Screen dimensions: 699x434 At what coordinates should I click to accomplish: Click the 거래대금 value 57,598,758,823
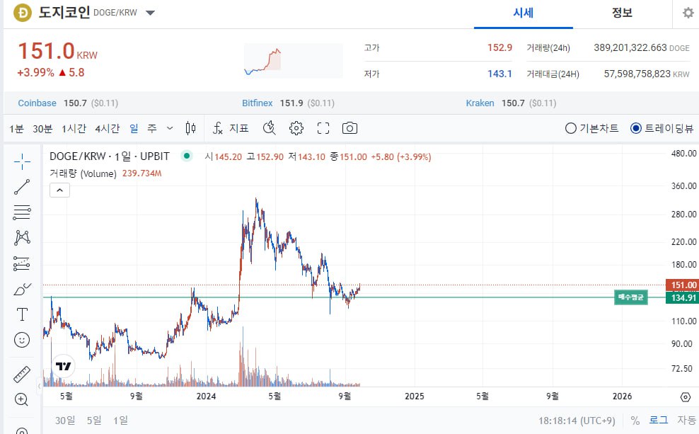[x=637, y=74]
